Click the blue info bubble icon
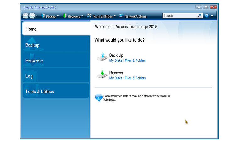The image size is (239, 142). click(x=99, y=97)
